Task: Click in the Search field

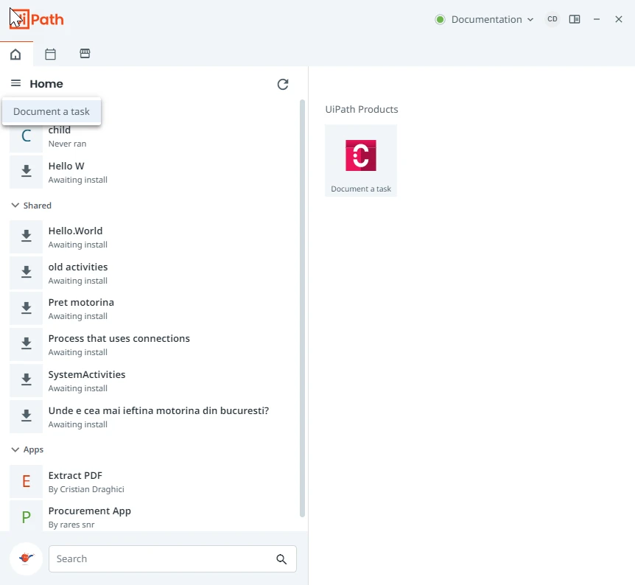Action: [172, 559]
